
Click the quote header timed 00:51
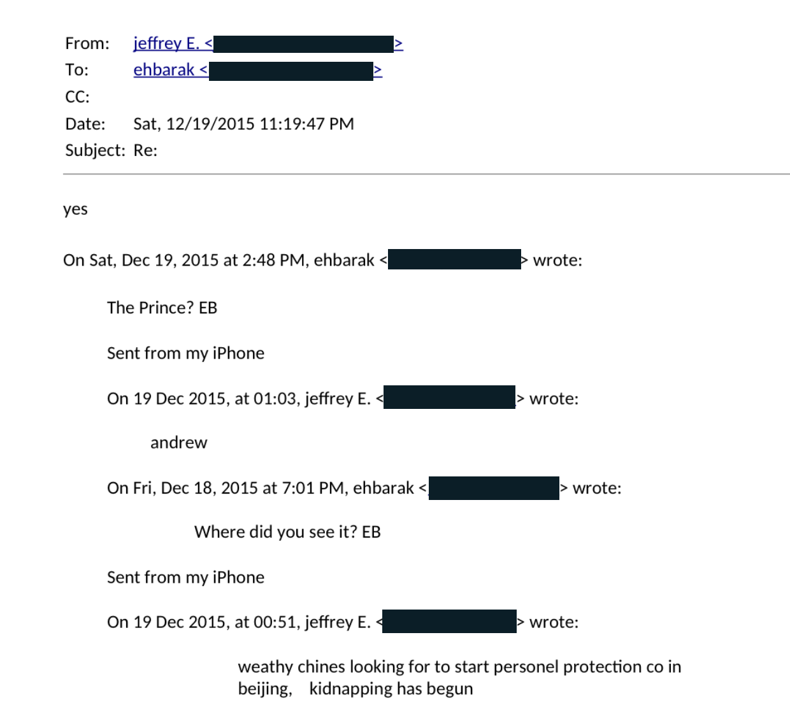[x=238, y=622]
